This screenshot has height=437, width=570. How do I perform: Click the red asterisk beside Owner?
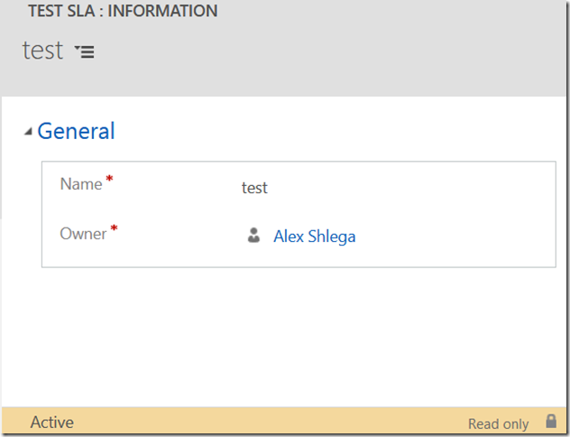(x=115, y=228)
